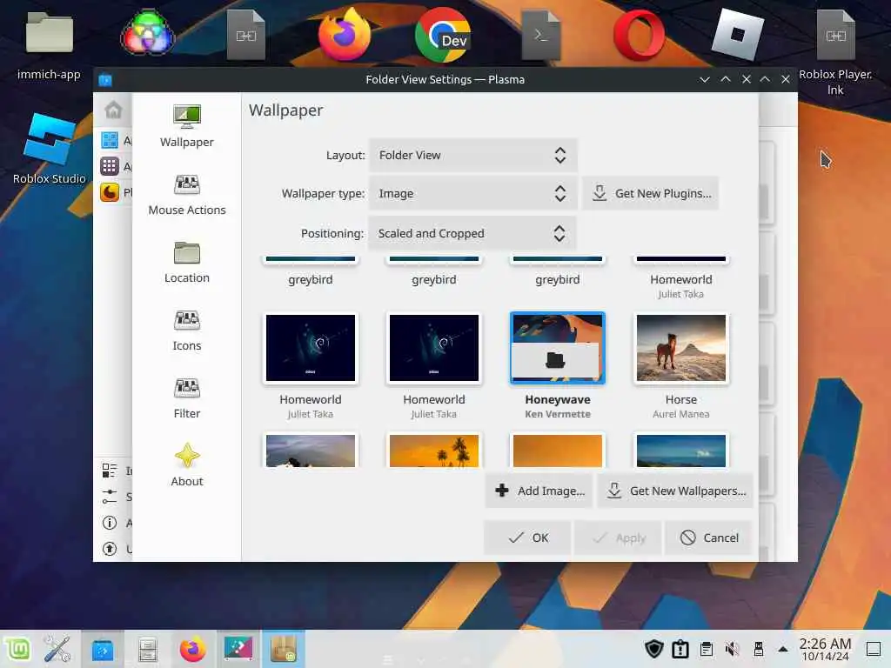
Task: Choose the Homeworld wallpaper thumbnail directly left of Honeywave
Action: [x=434, y=348]
